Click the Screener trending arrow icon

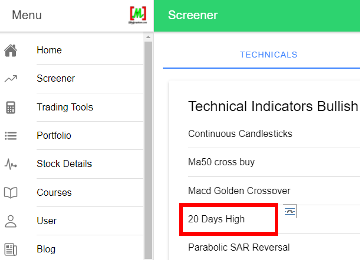tap(11, 78)
